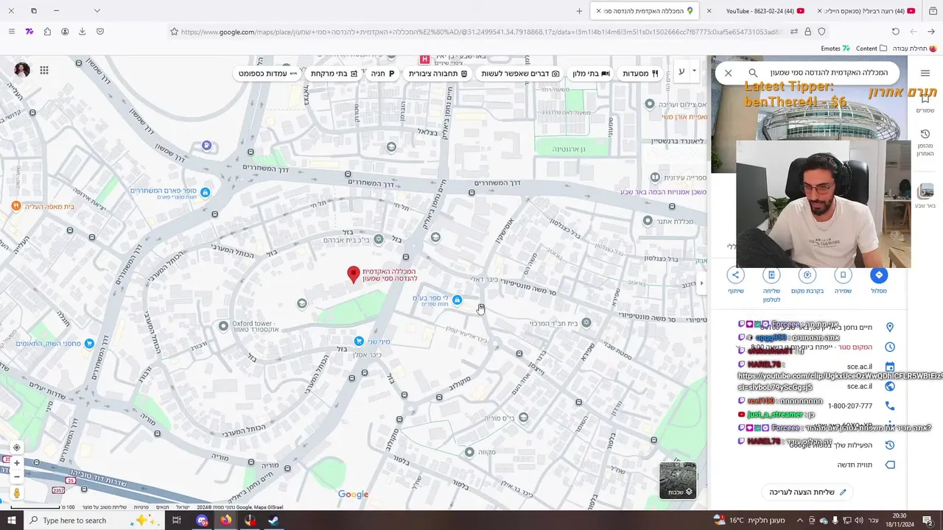Open the list all tabs dropdown
The image size is (943, 530).
click(x=97, y=11)
